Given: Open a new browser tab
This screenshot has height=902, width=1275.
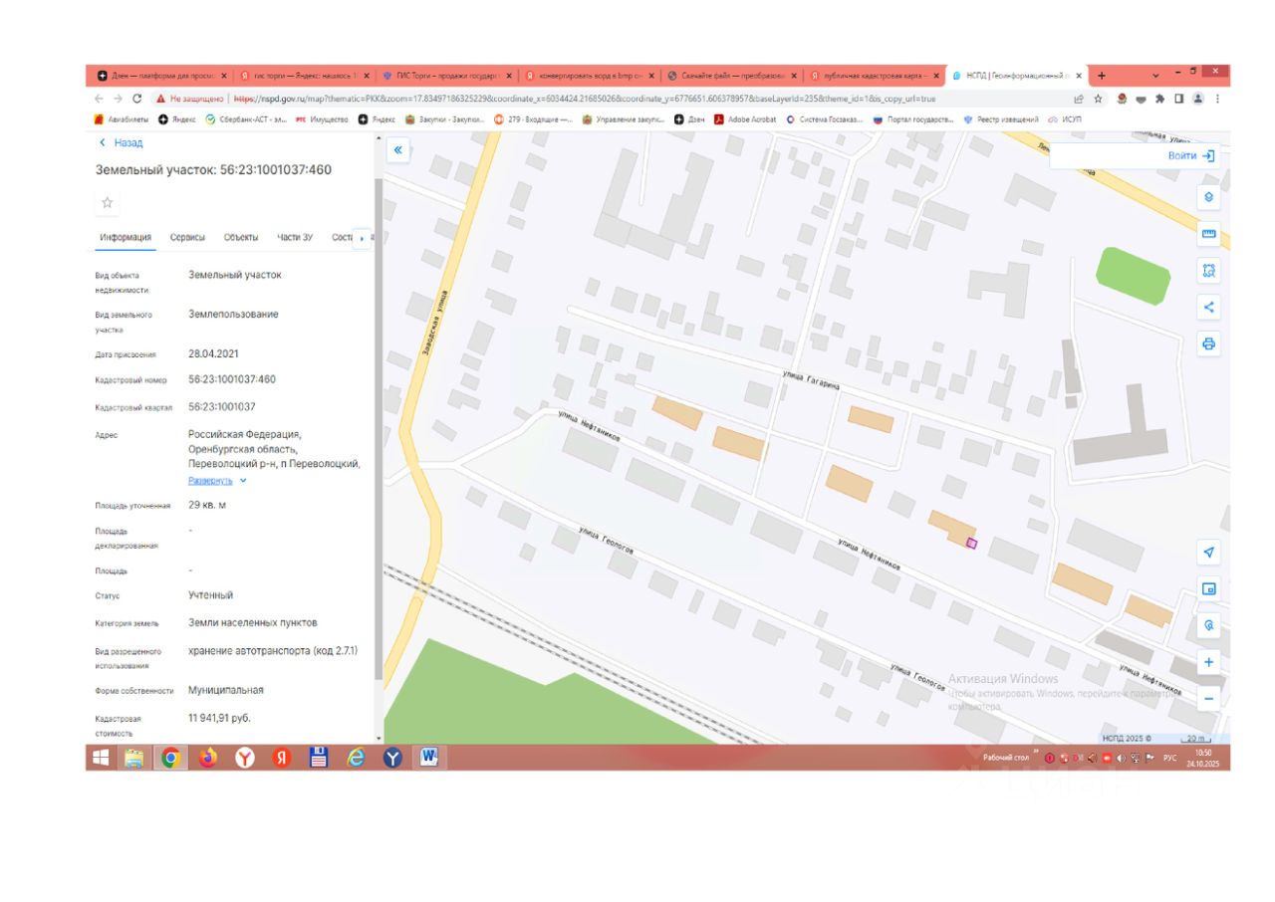Looking at the screenshot, I should coord(1102,76).
